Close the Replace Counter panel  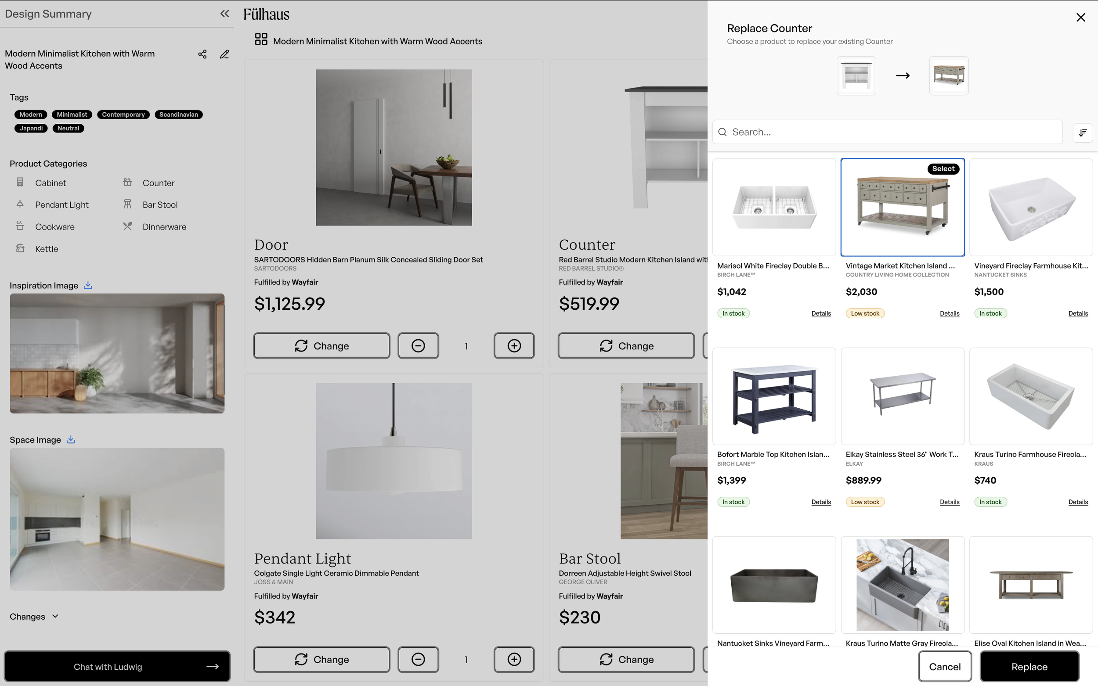click(1081, 17)
